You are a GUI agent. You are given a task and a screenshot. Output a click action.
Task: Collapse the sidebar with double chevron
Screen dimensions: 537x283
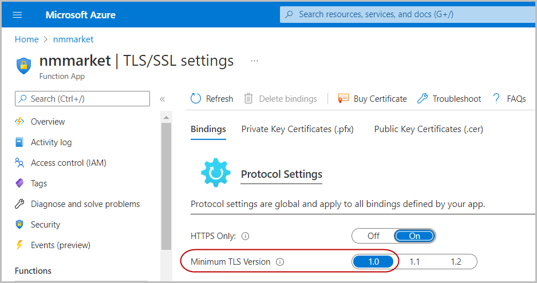click(x=162, y=99)
